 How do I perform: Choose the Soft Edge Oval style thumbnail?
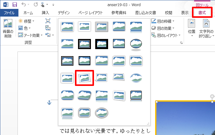[136, 78]
